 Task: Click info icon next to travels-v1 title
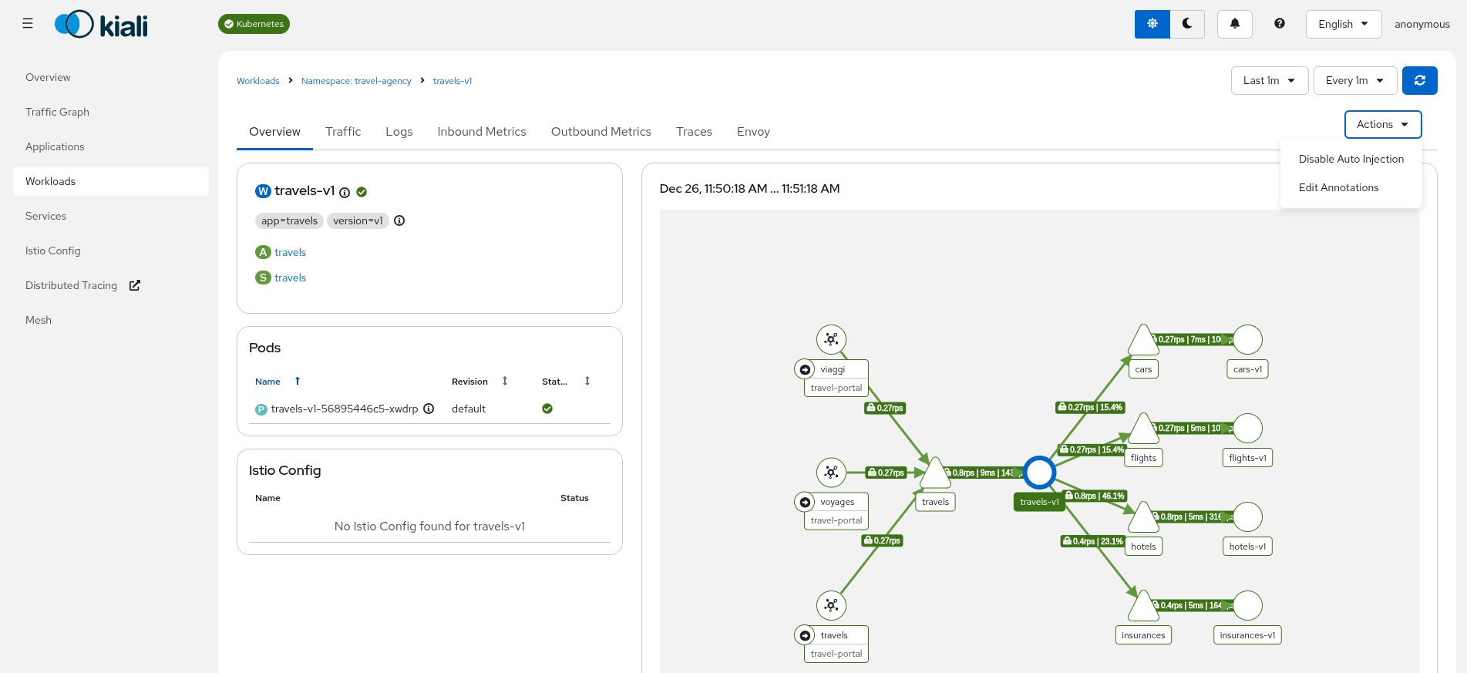click(345, 193)
